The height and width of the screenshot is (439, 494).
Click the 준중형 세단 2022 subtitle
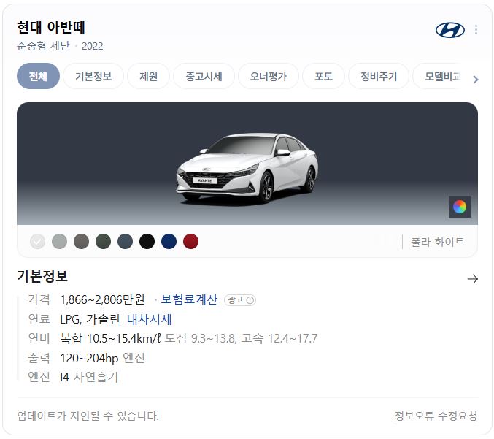[60, 46]
